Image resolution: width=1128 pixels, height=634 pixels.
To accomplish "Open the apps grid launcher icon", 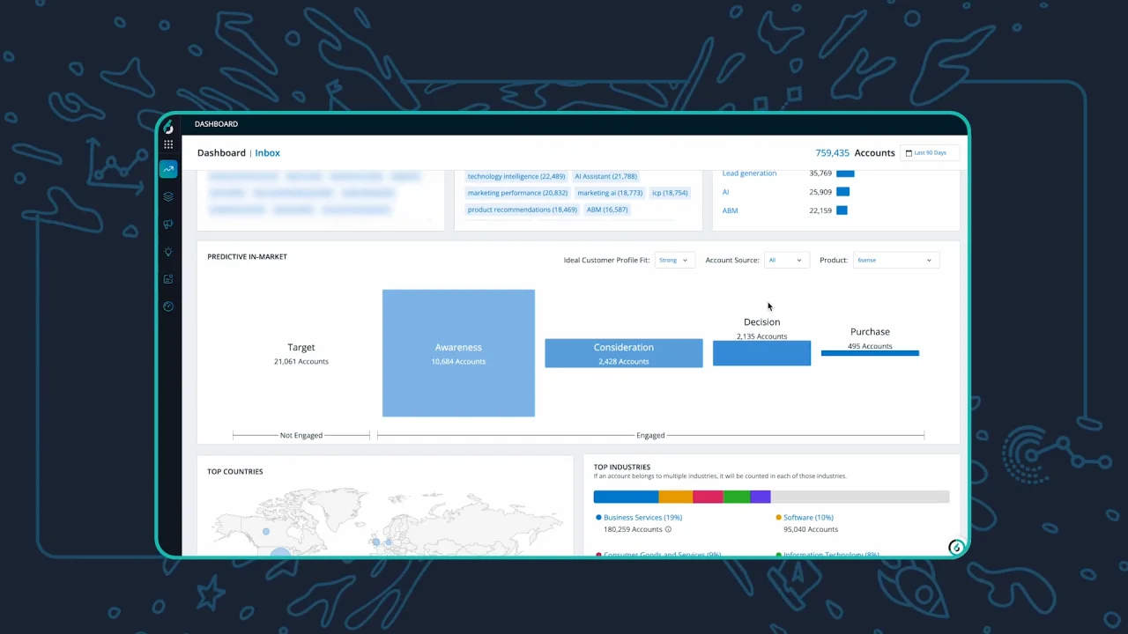I will pos(168,144).
